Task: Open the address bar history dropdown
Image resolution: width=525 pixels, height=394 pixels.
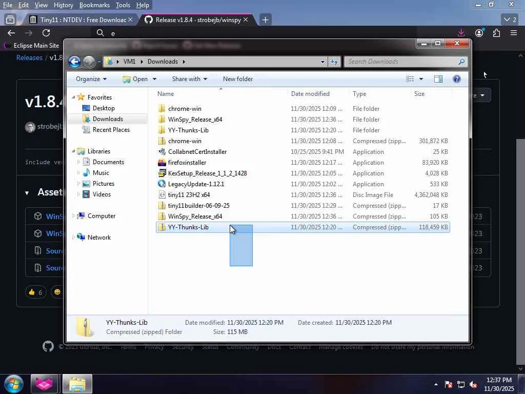Action: click(322, 62)
